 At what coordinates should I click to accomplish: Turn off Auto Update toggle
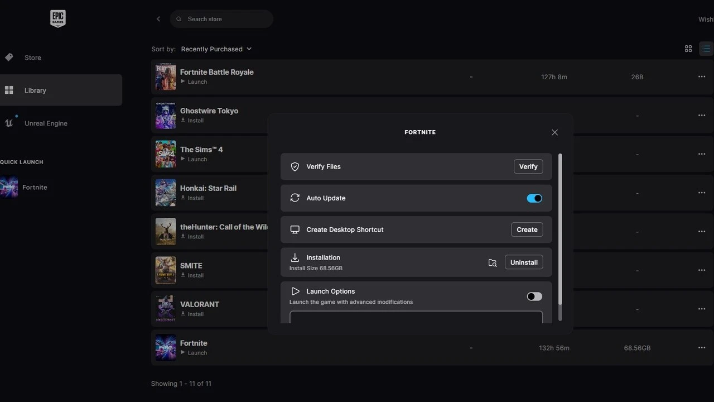[534, 198]
